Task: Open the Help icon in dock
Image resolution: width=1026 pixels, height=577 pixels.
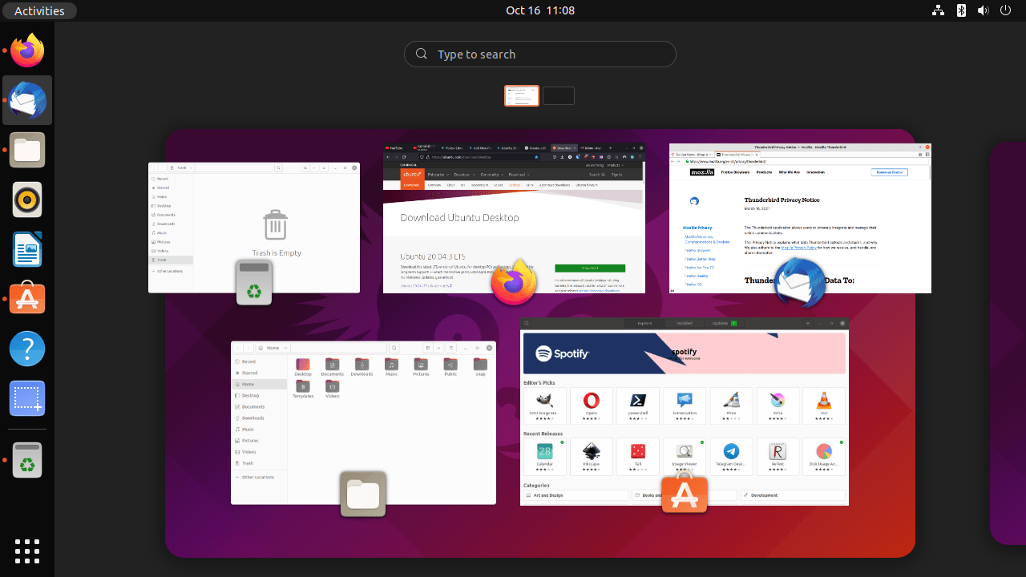Action: tap(27, 349)
